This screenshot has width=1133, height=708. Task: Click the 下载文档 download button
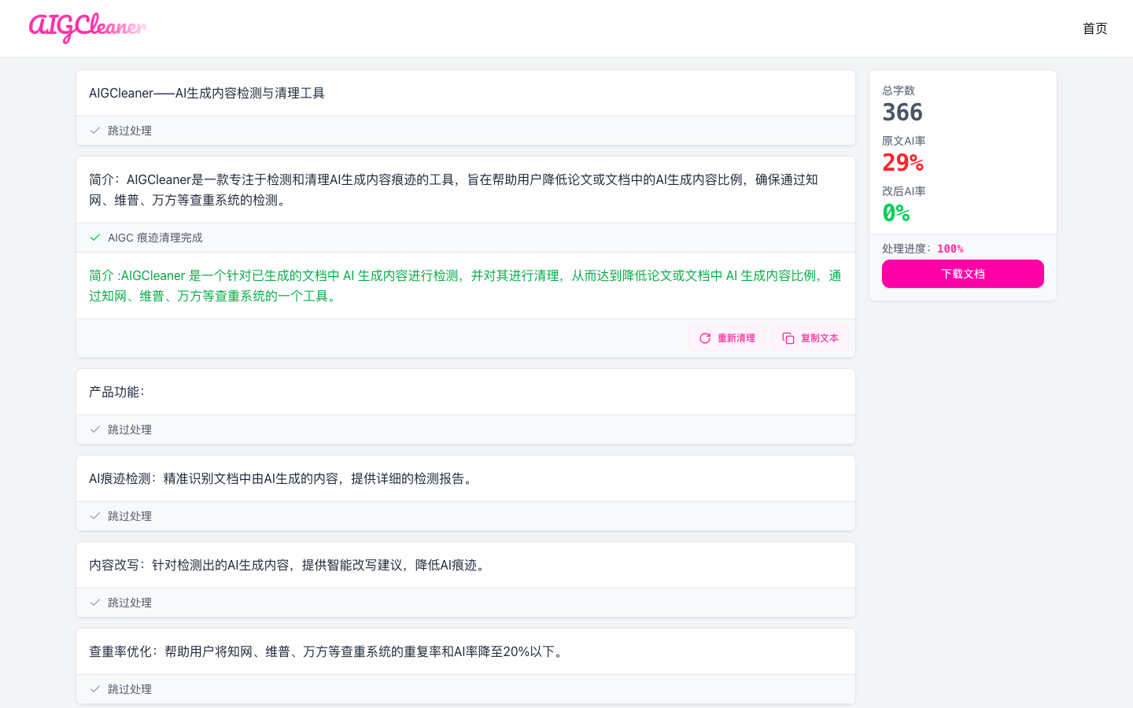coord(963,274)
